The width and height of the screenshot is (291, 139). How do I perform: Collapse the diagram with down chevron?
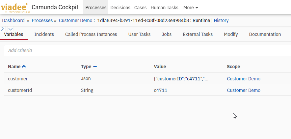point(11,29)
